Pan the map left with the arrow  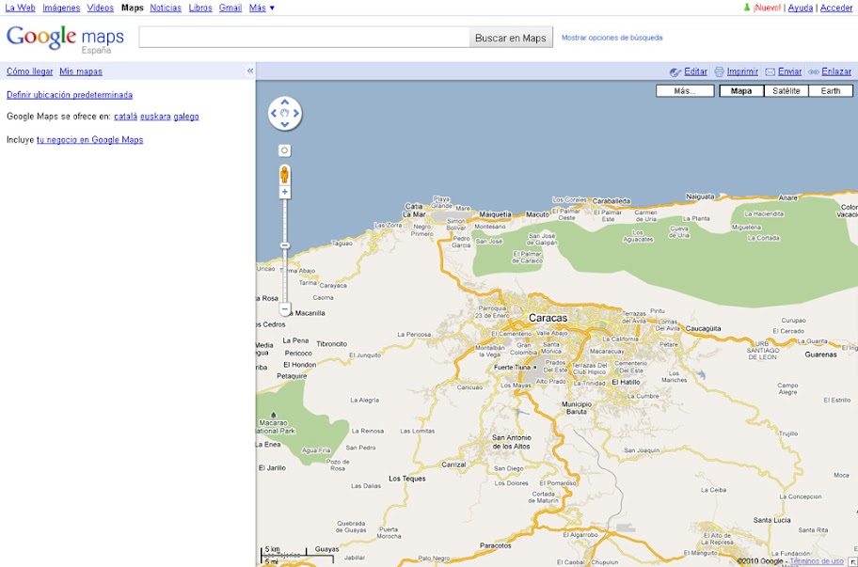click(274, 113)
